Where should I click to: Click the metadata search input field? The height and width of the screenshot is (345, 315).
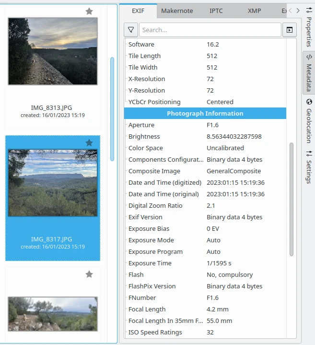210,30
